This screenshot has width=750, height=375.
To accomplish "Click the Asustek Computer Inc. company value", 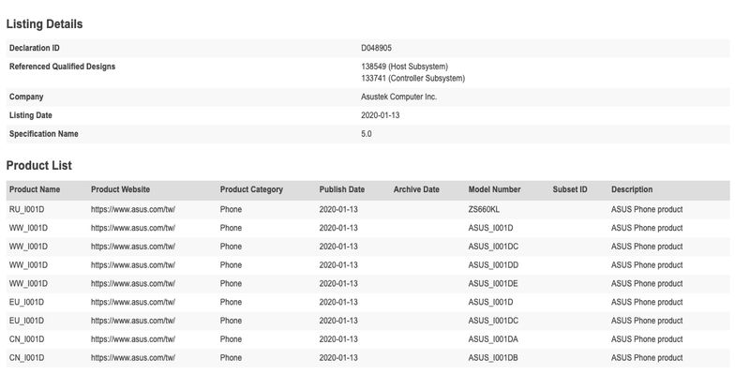I will pyautogui.click(x=398, y=97).
